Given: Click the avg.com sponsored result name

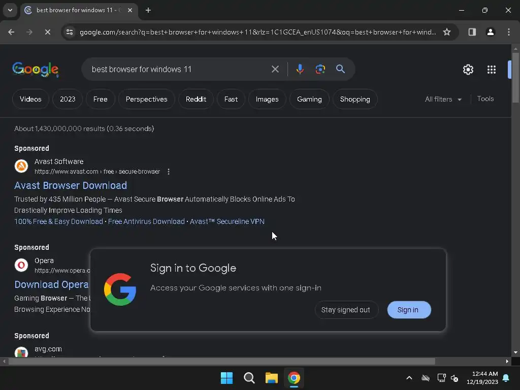Looking at the screenshot, I should pyautogui.click(x=48, y=349).
